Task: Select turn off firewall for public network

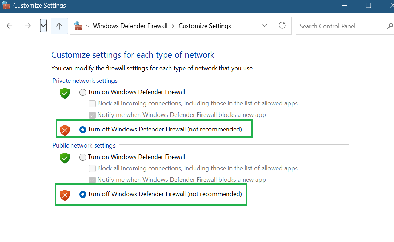Action: click(x=83, y=194)
